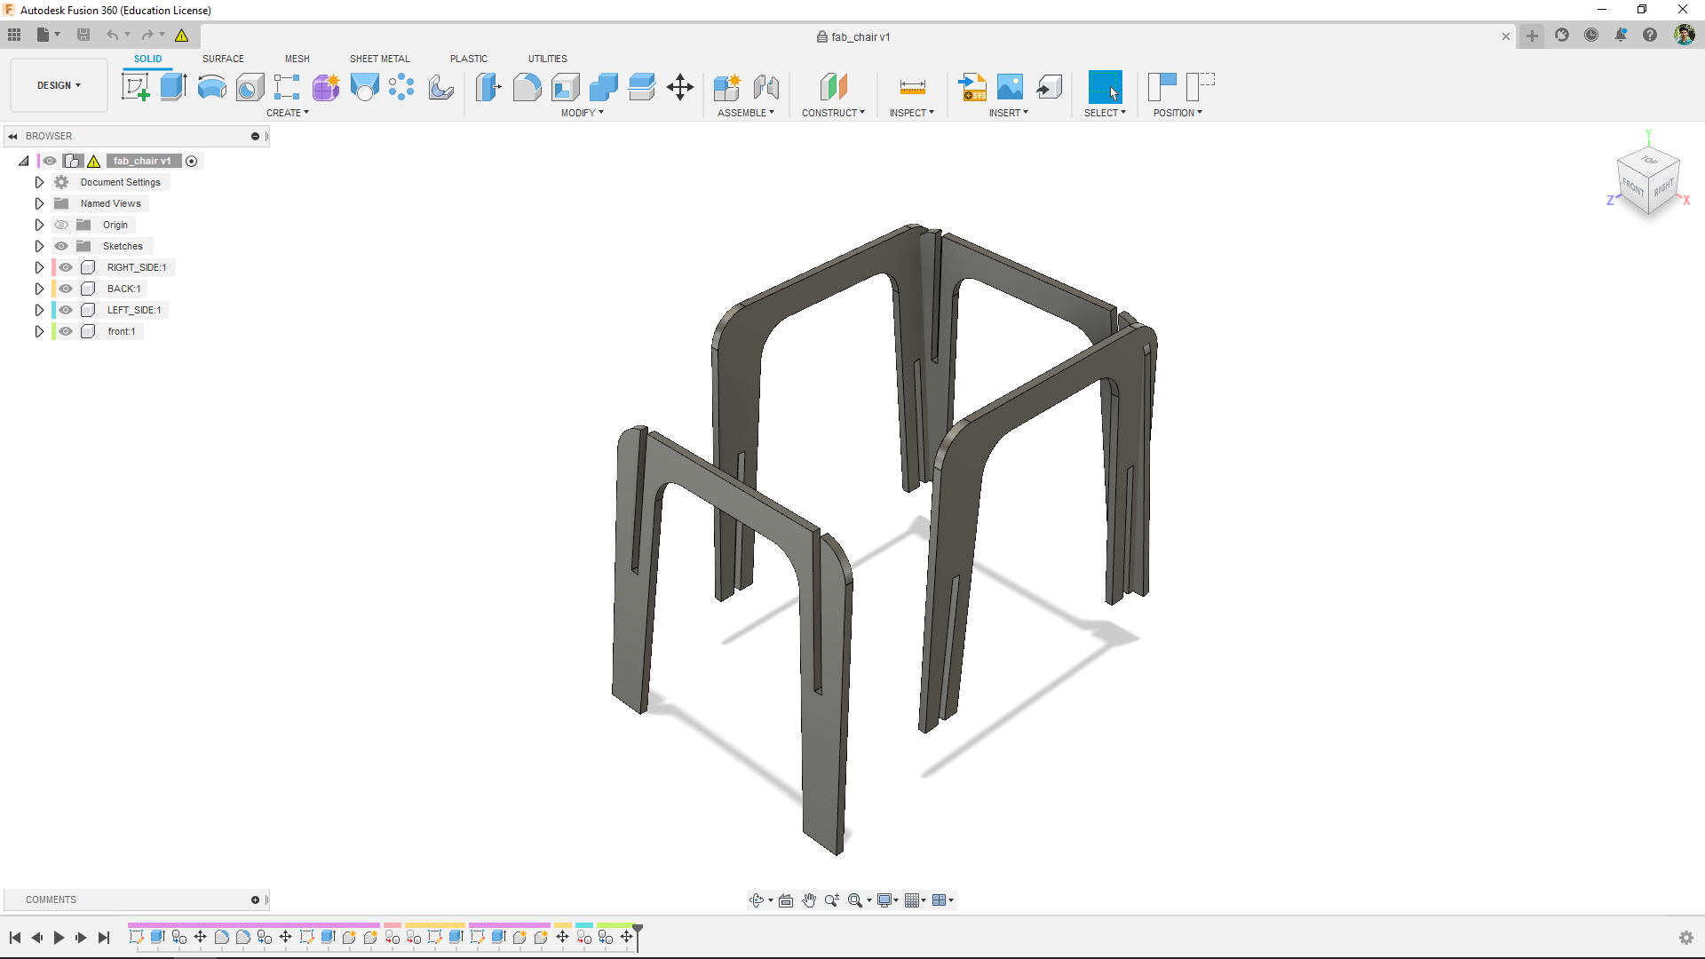1705x959 pixels.
Task: Switch to the UTILITIES tab
Action: pos(548,59)
